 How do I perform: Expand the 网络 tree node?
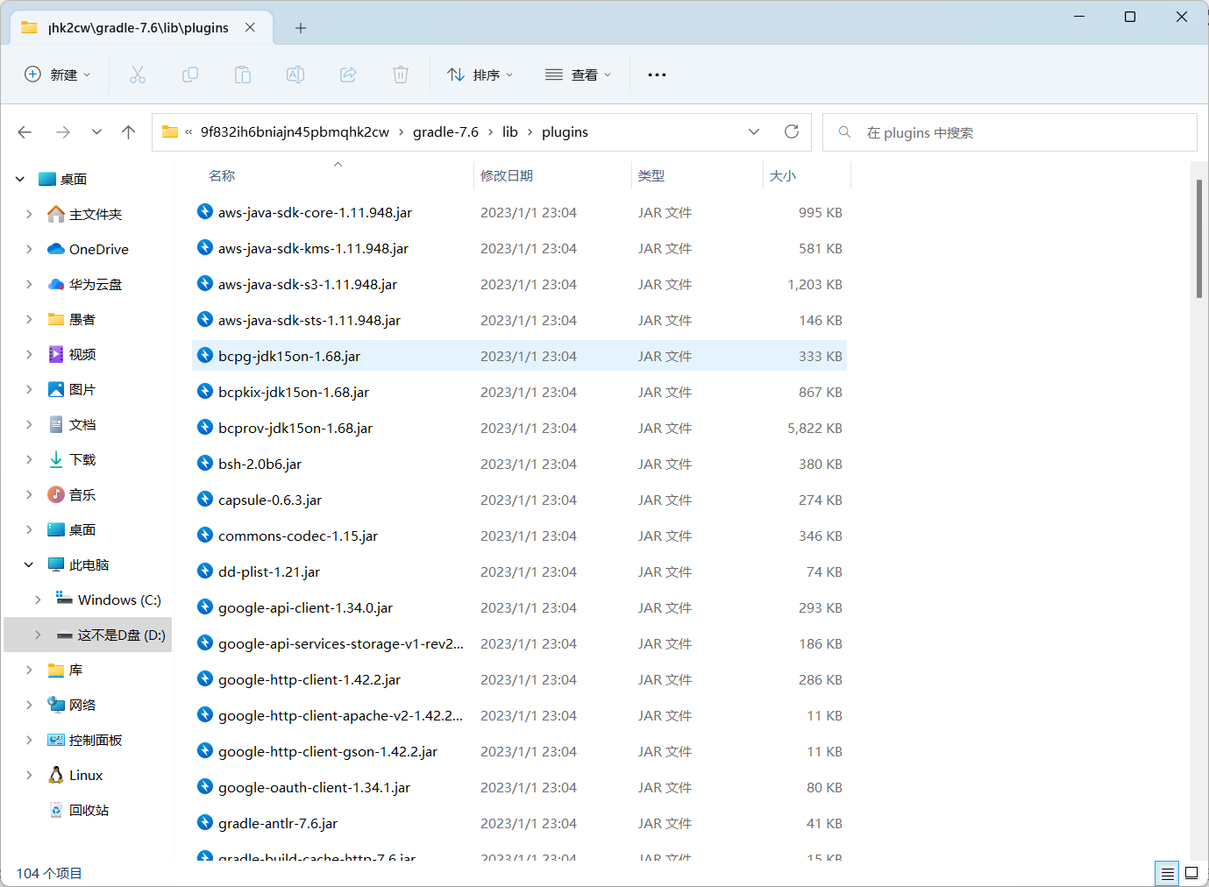pyautogui.click(x=28, y=705)
